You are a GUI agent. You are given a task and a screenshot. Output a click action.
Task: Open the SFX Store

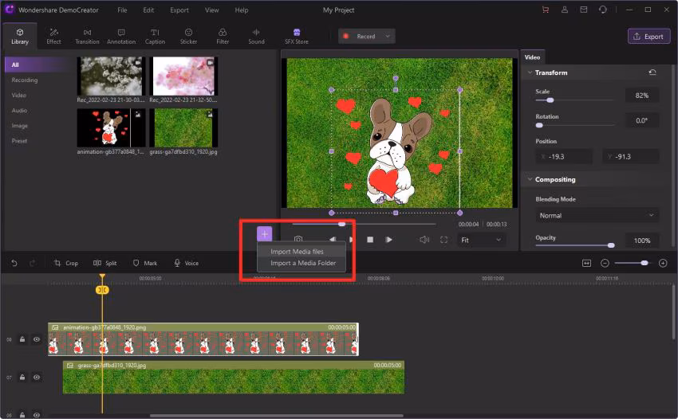[296, 36]
